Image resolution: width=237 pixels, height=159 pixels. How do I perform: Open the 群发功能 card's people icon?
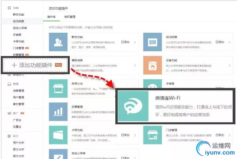[58, 42]
